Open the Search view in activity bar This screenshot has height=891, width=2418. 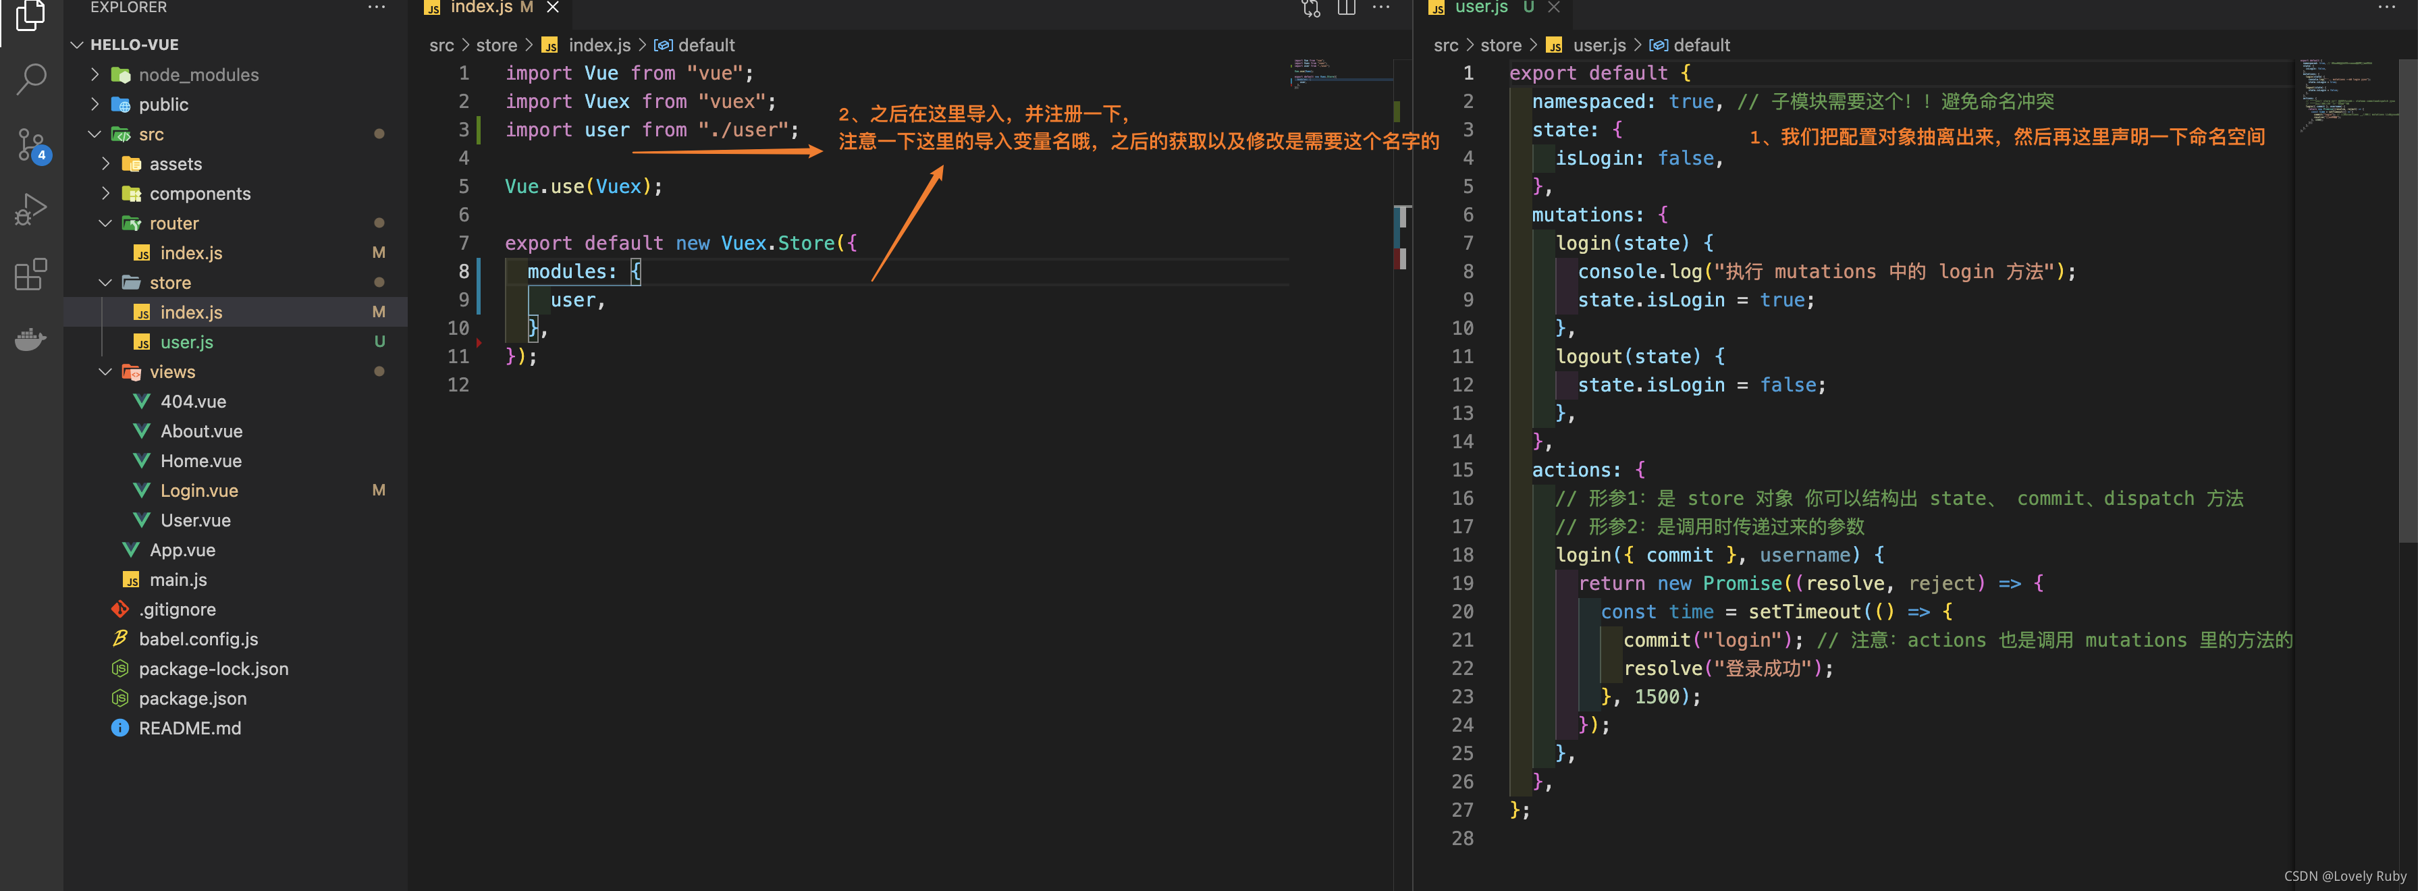click(x=31, y=79)
